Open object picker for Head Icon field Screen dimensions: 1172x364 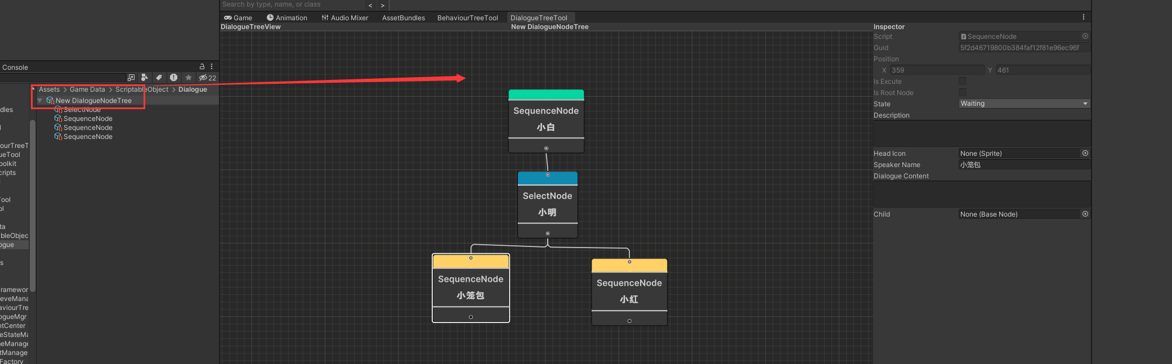pos(1085,153)
